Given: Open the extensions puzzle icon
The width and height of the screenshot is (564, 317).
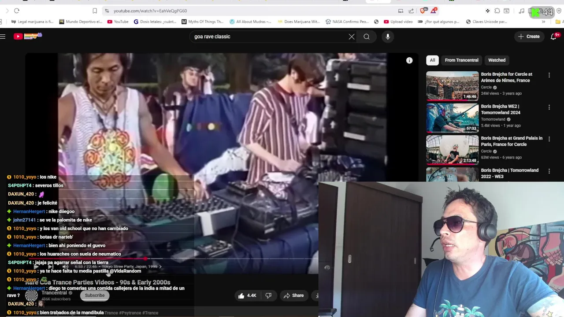Looking at the screenshot, I should tap(497, 11).
